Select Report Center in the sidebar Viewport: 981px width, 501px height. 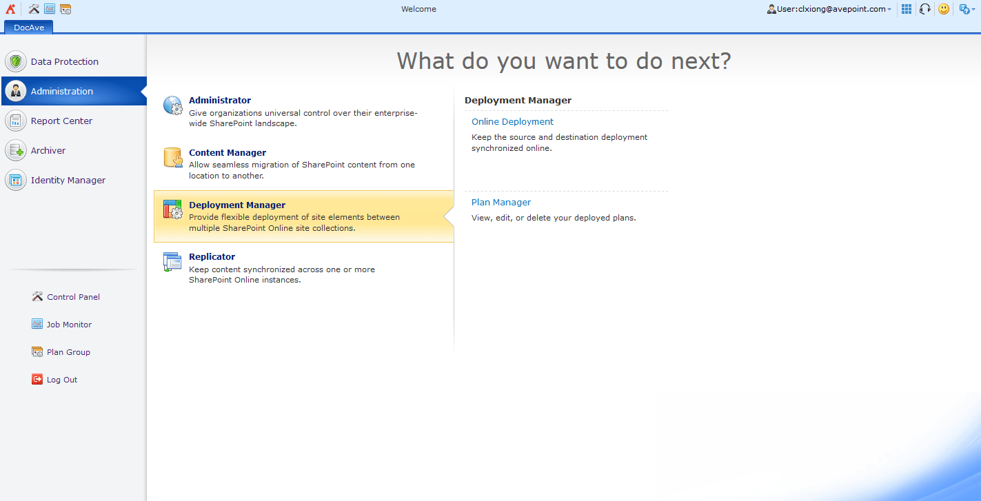point(73,121)
